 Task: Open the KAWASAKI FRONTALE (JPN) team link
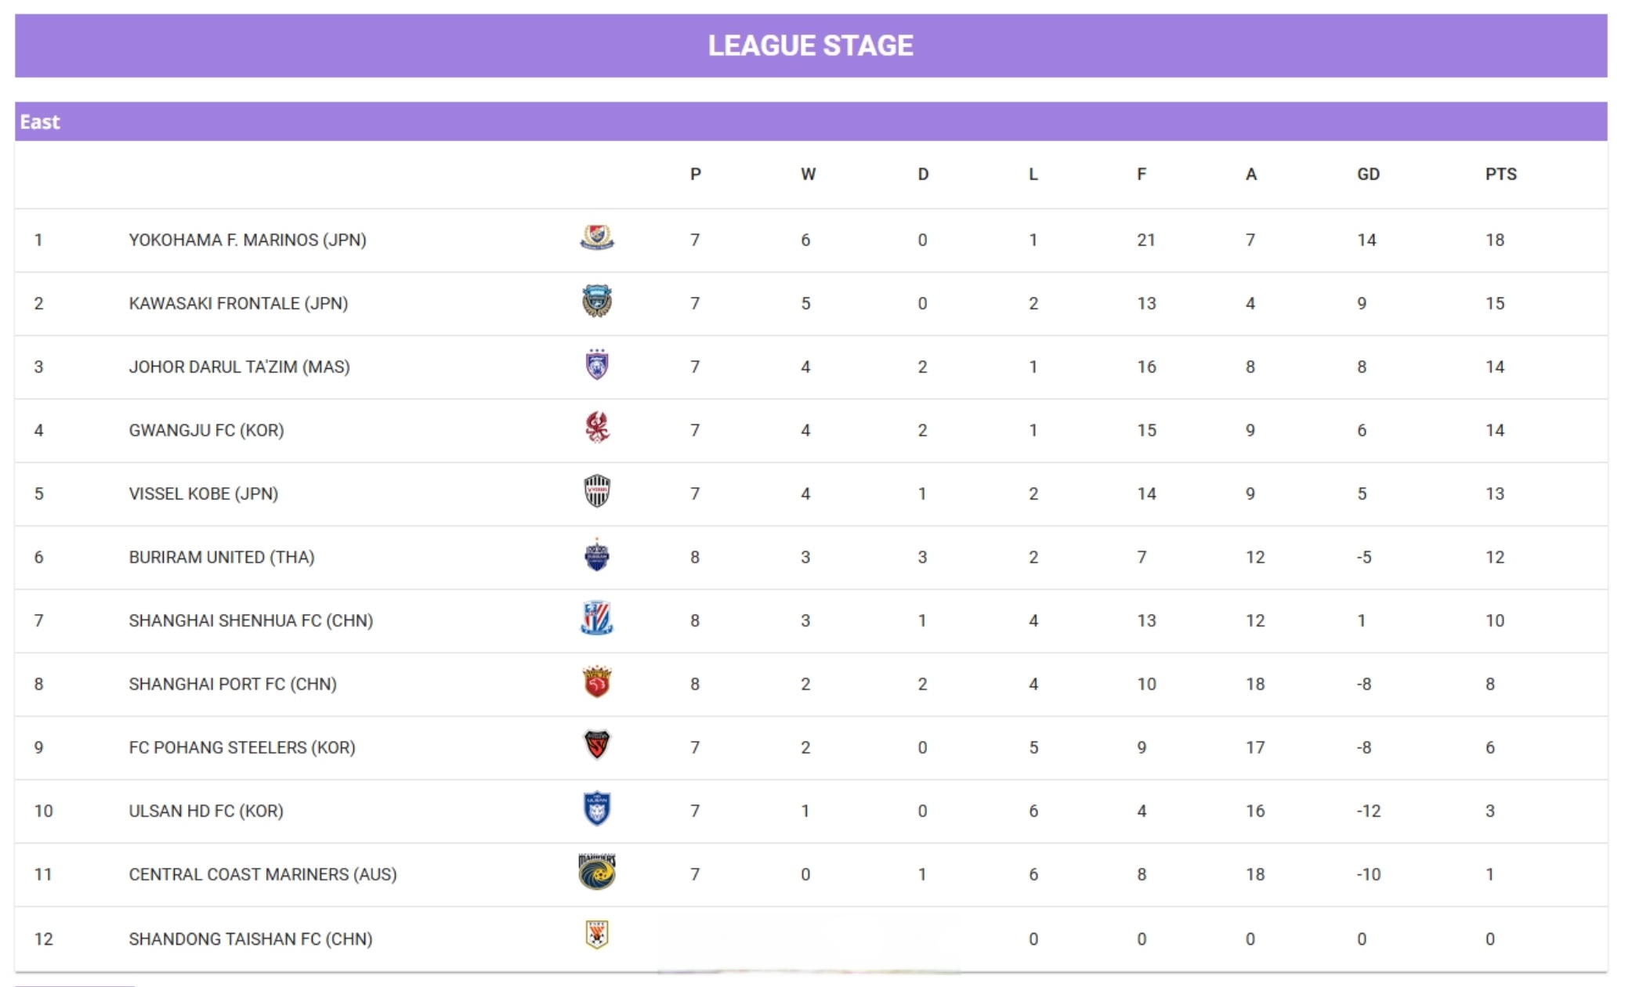[238, 304]
